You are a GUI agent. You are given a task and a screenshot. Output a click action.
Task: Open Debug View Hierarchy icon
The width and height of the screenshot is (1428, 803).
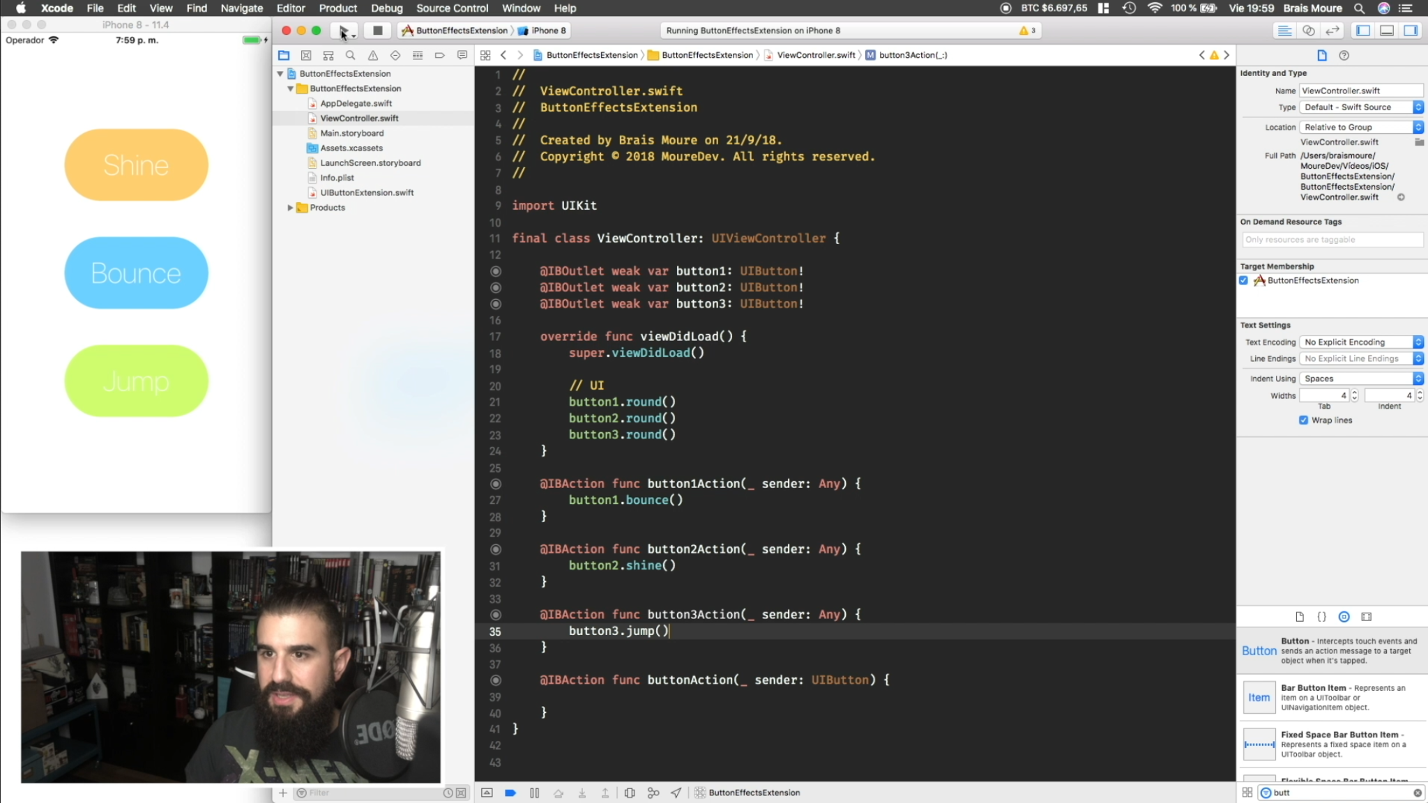(x=629, y=793)
